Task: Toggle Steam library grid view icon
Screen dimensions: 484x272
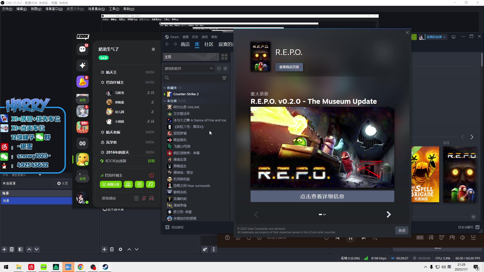Action: pos(224,57)
